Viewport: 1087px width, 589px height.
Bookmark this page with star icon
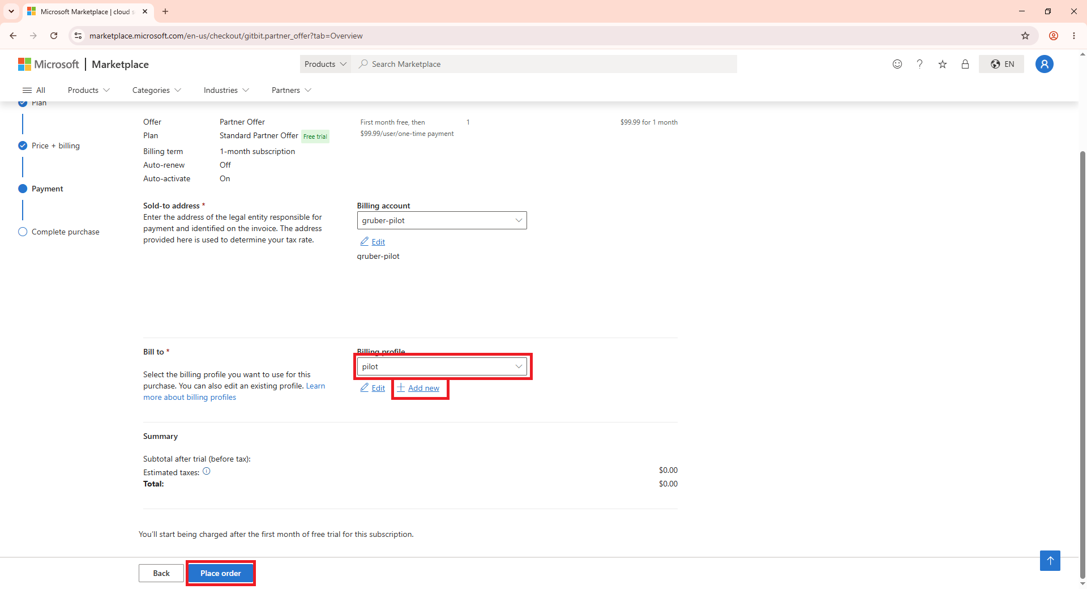(x=1025, y=36)
